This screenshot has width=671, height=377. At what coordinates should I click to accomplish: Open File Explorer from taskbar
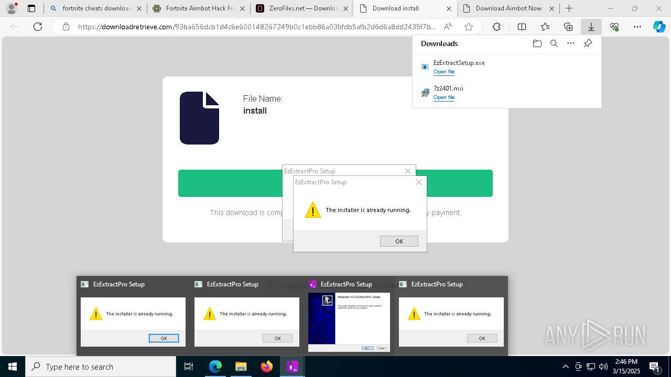click(241, 367)
